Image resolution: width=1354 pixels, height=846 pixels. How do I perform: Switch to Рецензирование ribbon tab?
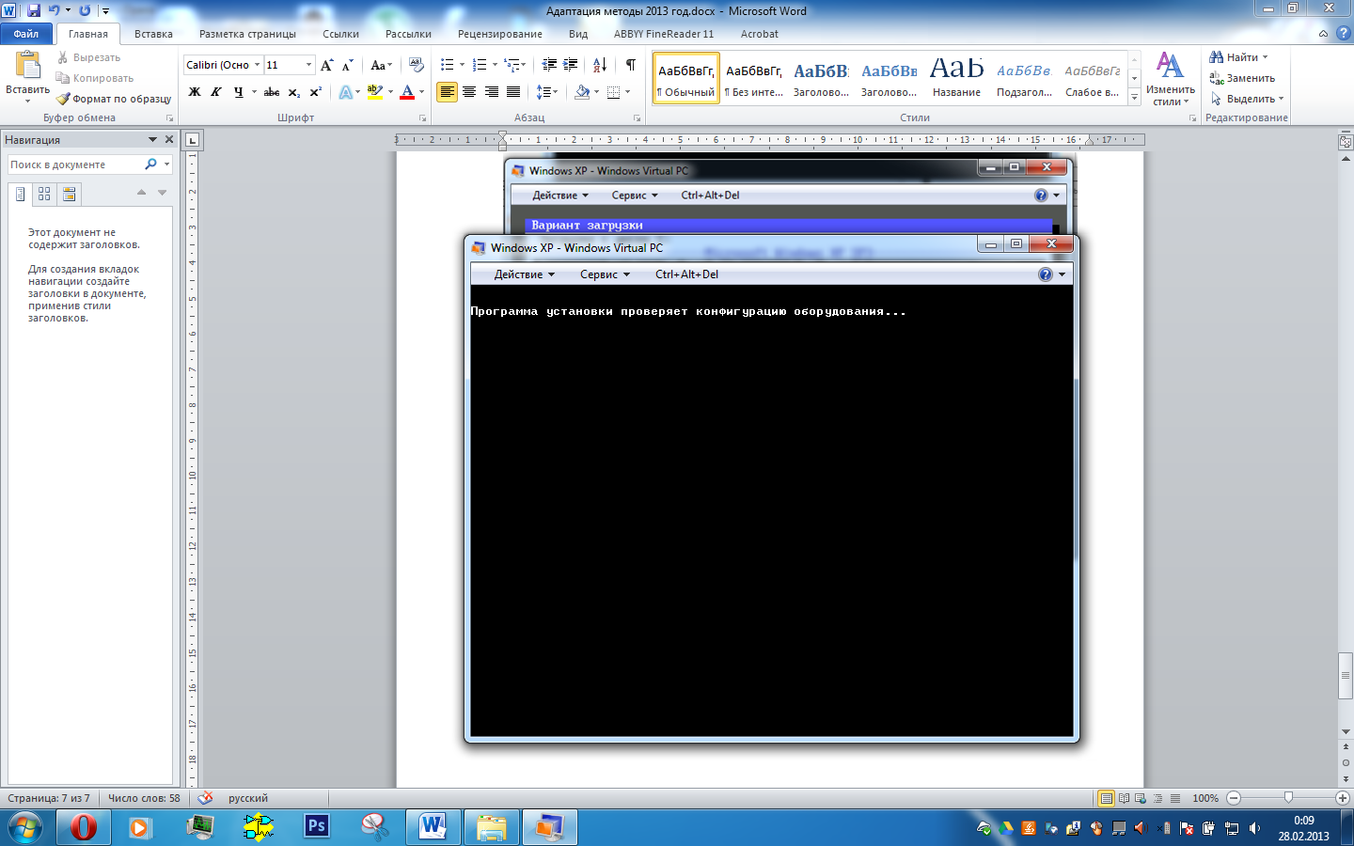(x=500, y=34)
